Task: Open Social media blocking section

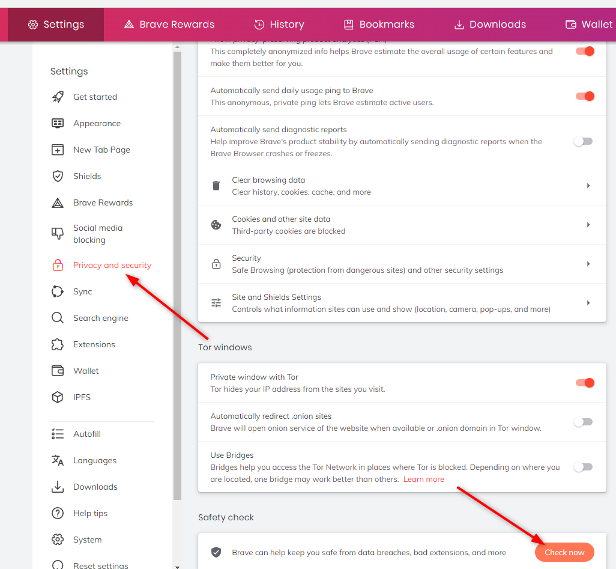Action: (x=98, y=234)
